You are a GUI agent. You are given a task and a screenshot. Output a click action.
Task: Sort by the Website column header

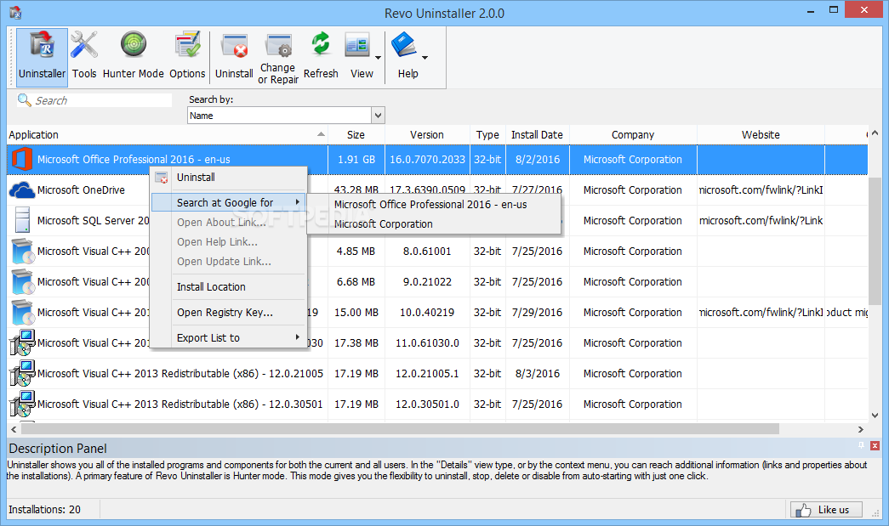pyautogui.click(x=761, y=135)
